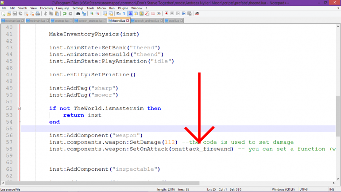Open the Settings menu

(x=78, y=8)
